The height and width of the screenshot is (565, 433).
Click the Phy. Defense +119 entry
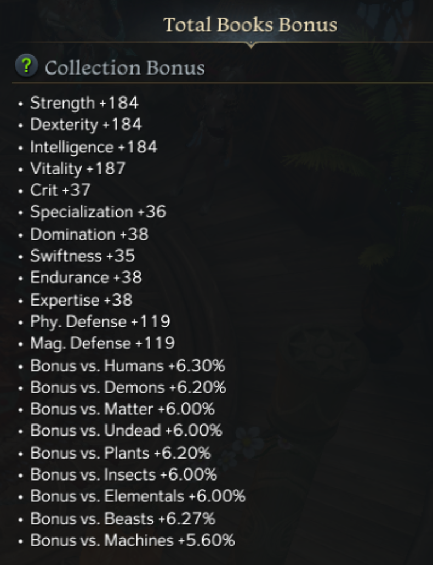pos(100,321)
